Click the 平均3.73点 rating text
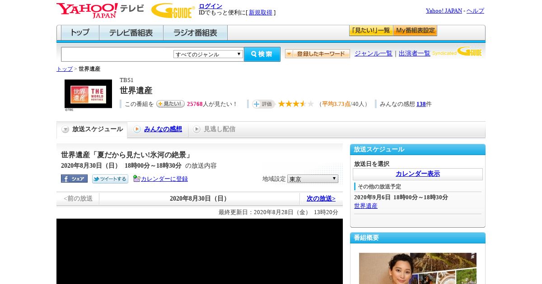The image size is (542, 284). coord(336,104)
